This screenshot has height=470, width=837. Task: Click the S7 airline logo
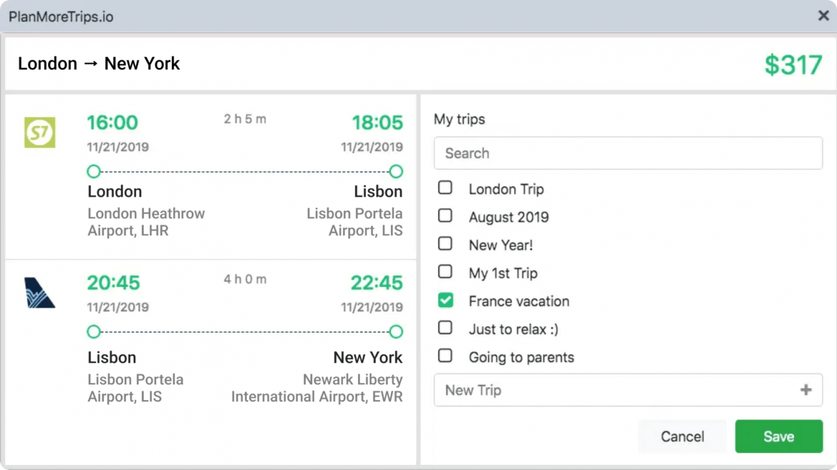[x=40, y=132]
